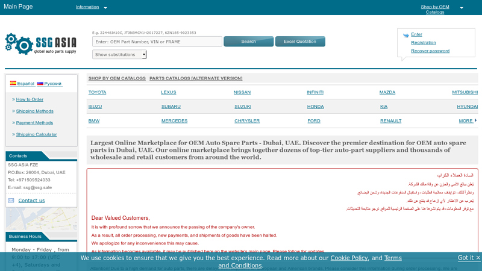Focus the OEM part number input field
The height and width of the screenshot is (271, 482).
pyautogui.click(x=157, y=42)
